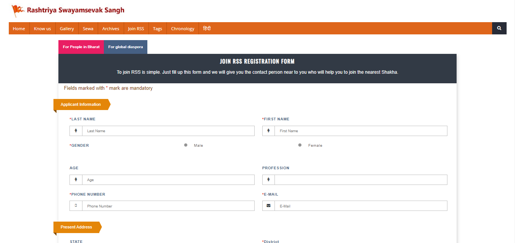Screen dimensions: 515x243
Task: Switch language to हिंदी
Action: pos(207,28)
